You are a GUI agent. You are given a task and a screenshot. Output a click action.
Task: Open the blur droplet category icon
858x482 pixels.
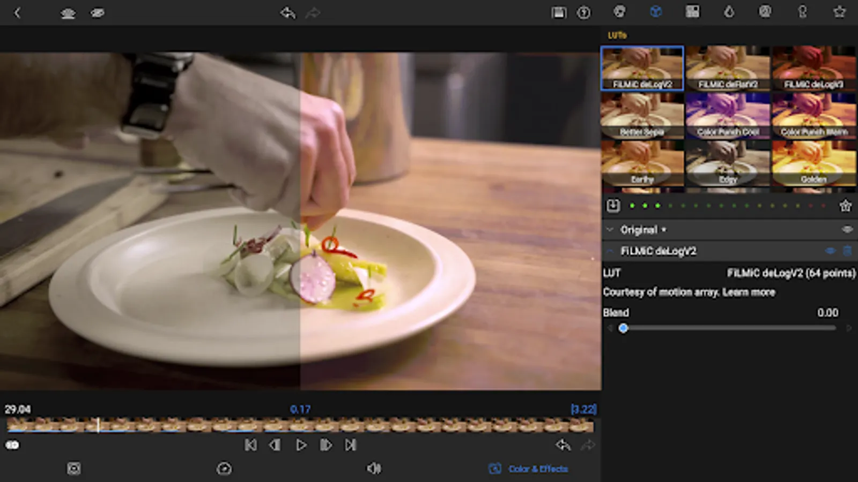point(729,12)
